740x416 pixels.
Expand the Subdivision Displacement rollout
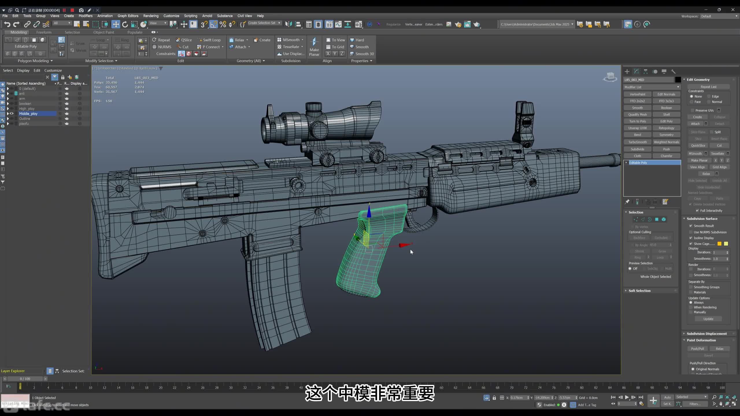pyautogui.click(x=707, y=334)
